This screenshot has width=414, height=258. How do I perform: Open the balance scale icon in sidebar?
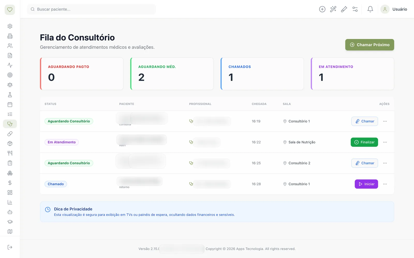pos(10,85)
